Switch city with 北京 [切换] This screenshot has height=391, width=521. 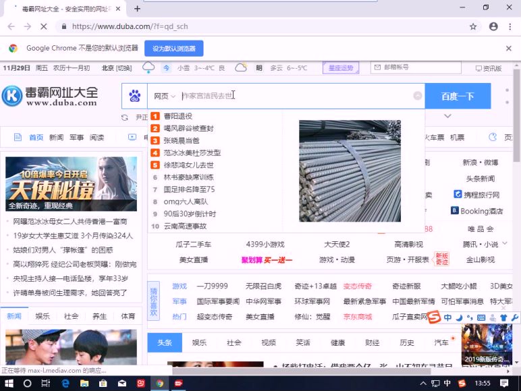117,68
